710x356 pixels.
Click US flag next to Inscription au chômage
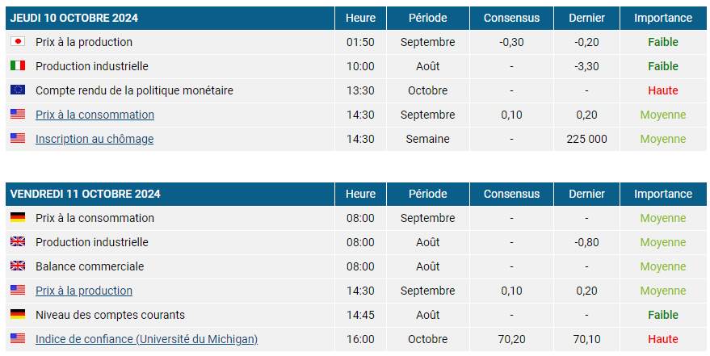[x=18, y=138]
